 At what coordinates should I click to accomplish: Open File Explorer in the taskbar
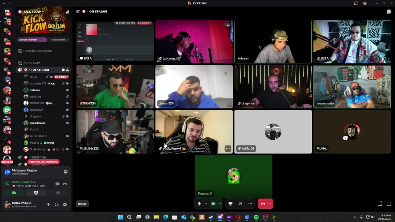coord(156,217)
